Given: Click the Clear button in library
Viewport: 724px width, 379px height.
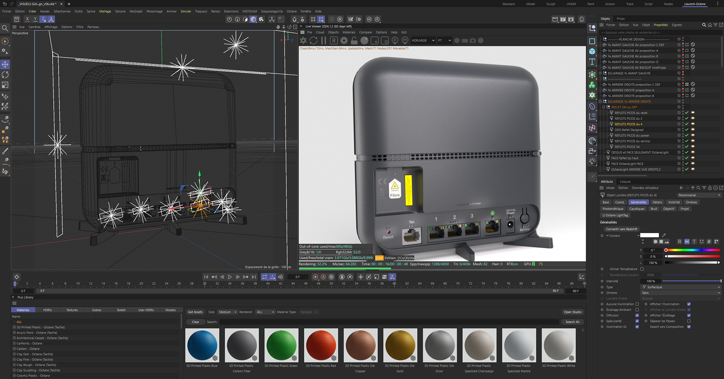Looking at the screenshot, I should (195, 322).
